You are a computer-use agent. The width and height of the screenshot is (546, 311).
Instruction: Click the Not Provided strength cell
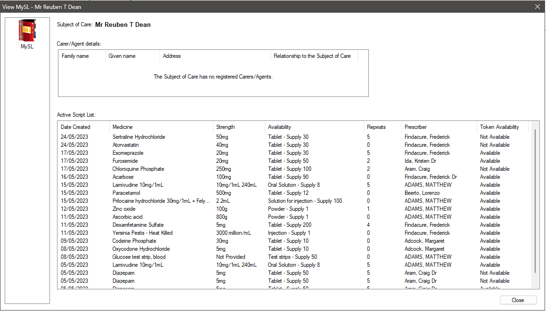coord(230,257)
